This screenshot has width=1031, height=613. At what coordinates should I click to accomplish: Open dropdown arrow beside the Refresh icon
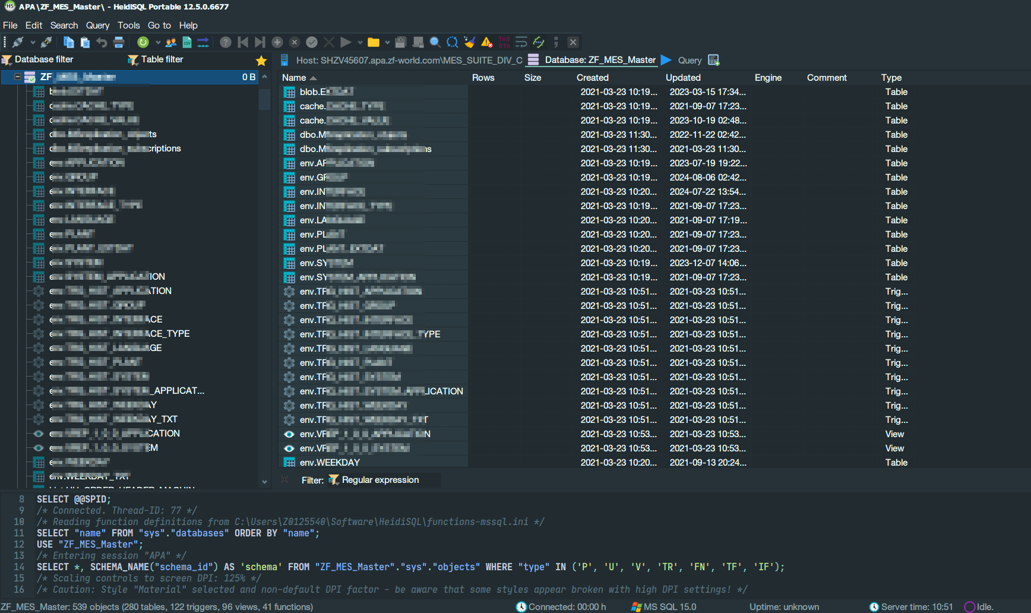pos(158,43)
